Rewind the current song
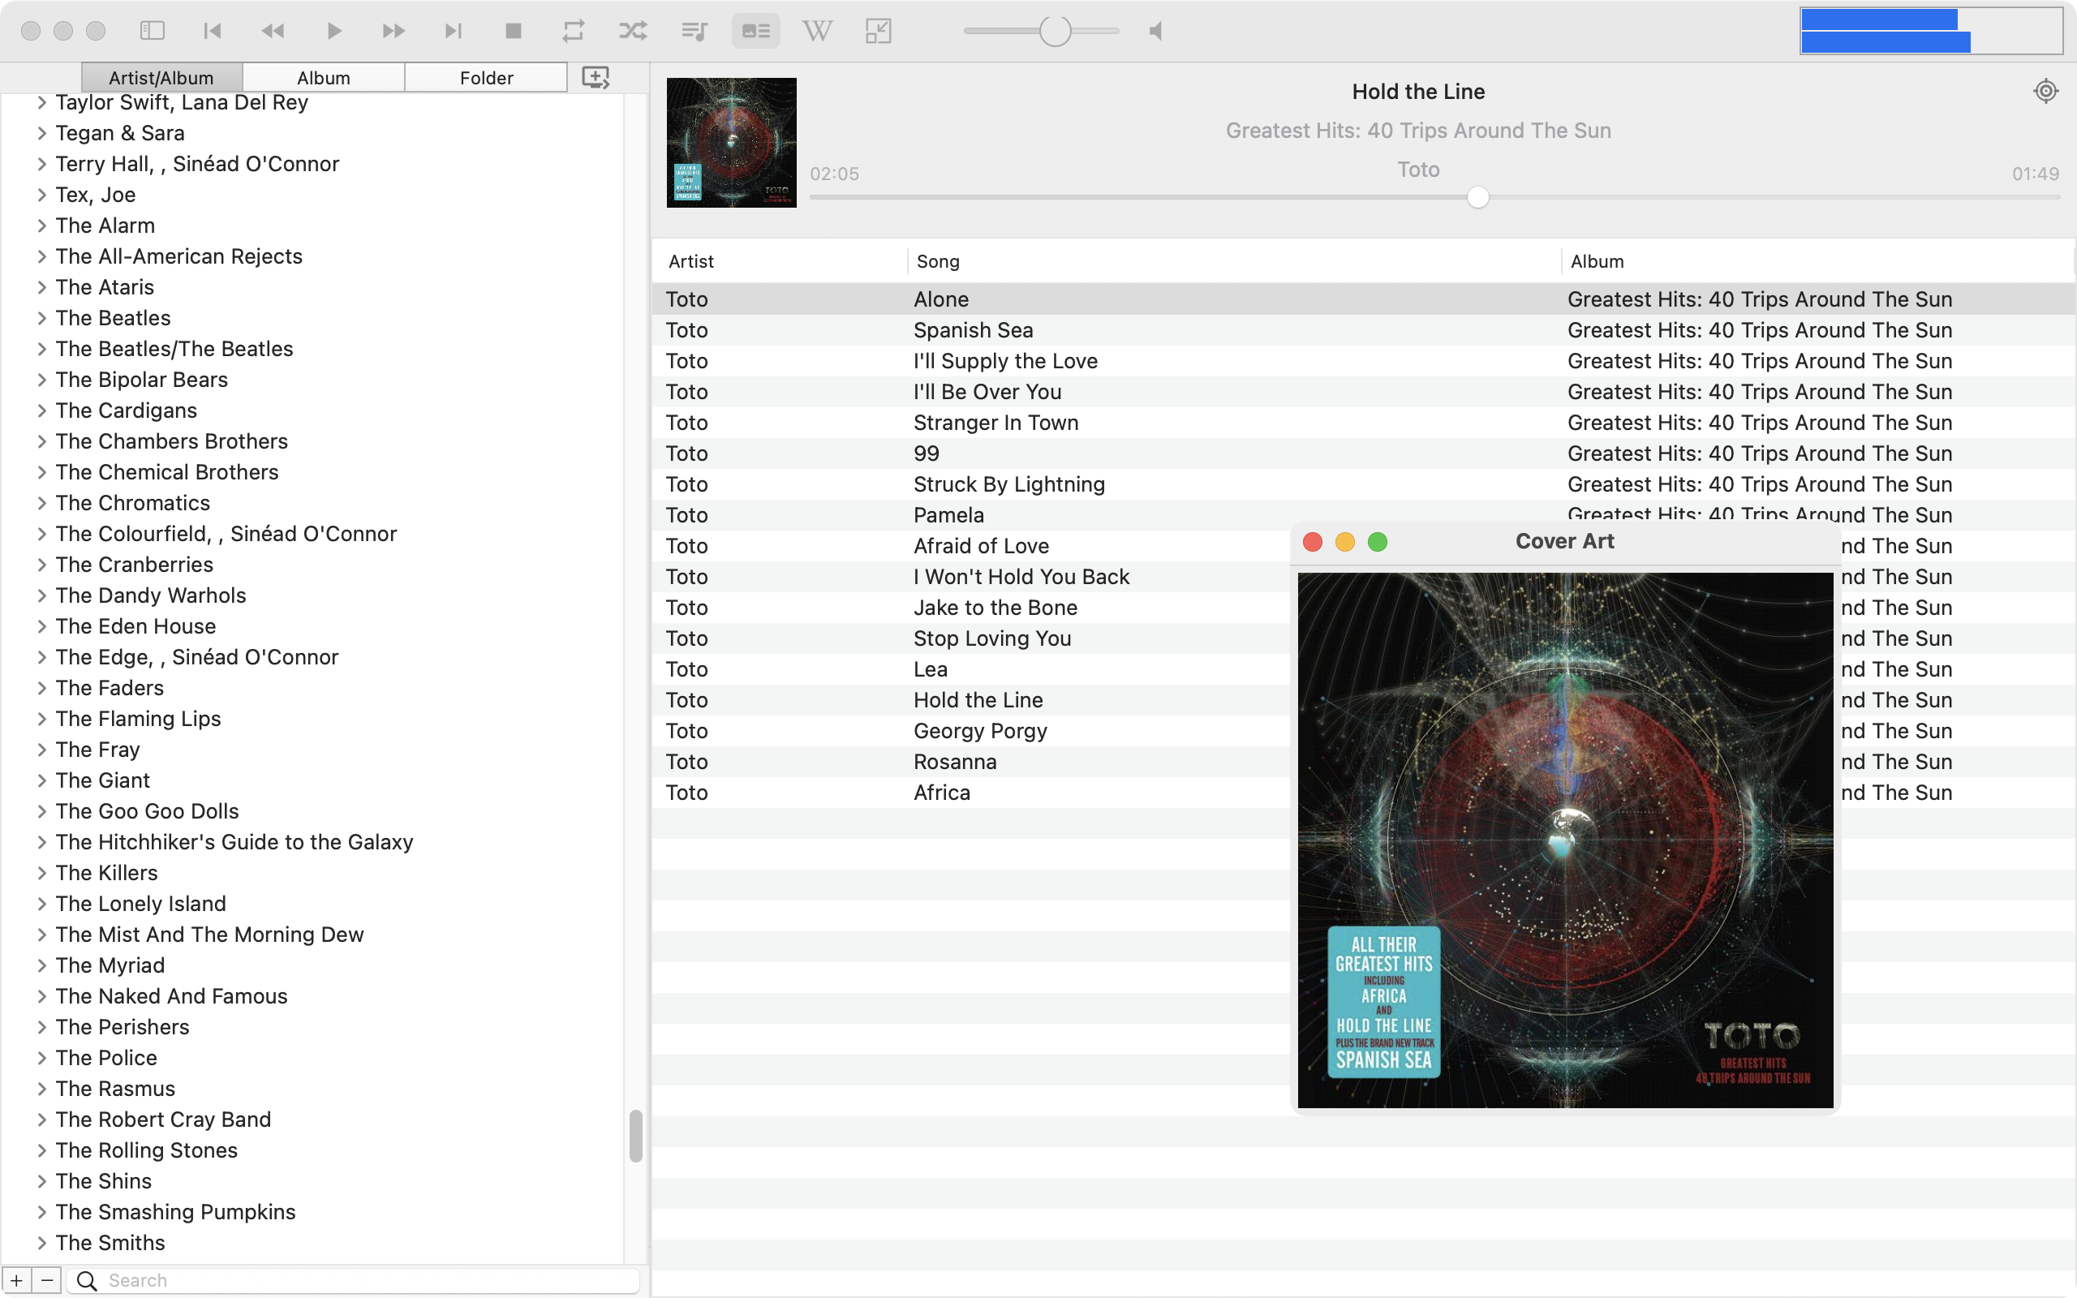This screenshot has width=2077, height=1298. pos(272,31)
